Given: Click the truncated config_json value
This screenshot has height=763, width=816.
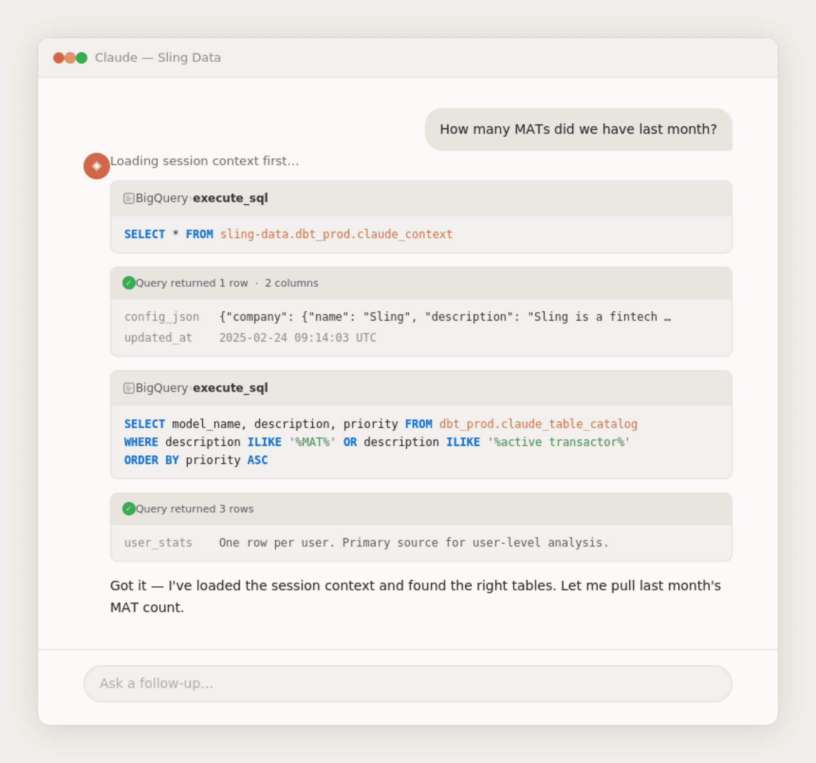Looking at the screenshot, I should click(x=445, y=317).
